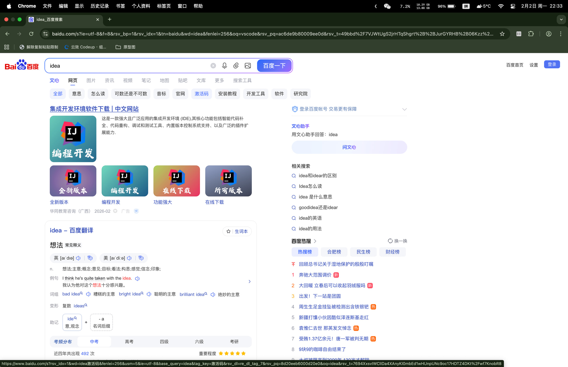Click the microphone voice search icon
This screenshot has width=568, height=367.
point(225,66)
